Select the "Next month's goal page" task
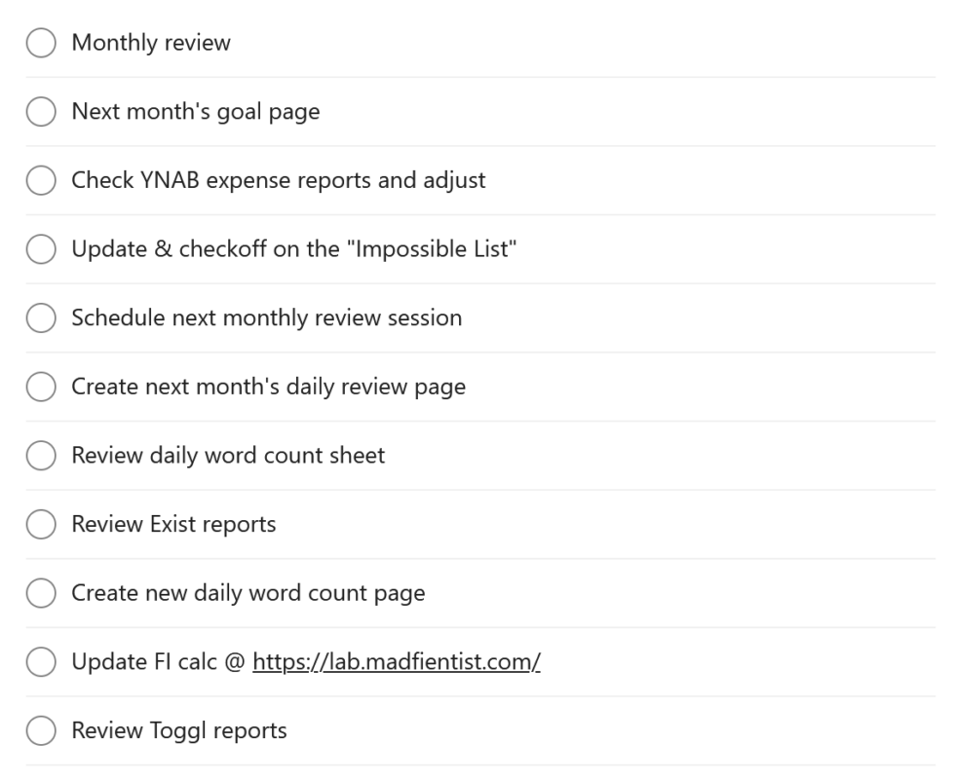955x781 pixels. coord(195,111)
